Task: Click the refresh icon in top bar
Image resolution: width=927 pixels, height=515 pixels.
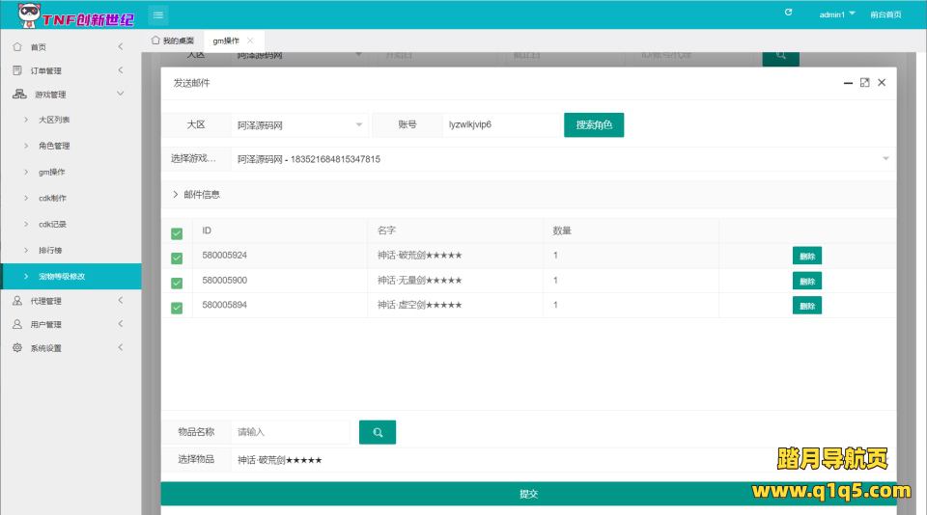Action: (x=788, y=13)
